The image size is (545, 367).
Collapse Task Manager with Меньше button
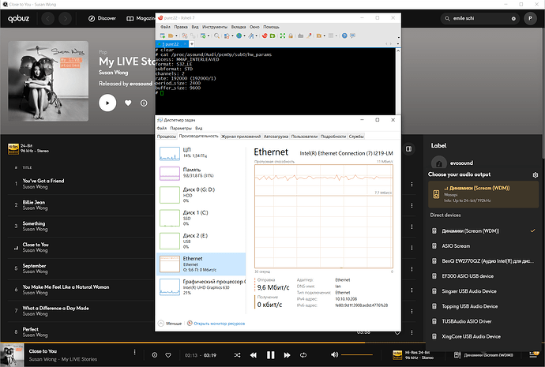(170, 324)
